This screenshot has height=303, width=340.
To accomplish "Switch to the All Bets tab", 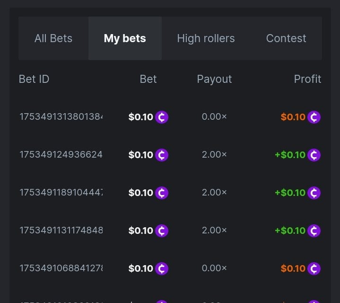I will pos(53,38).
